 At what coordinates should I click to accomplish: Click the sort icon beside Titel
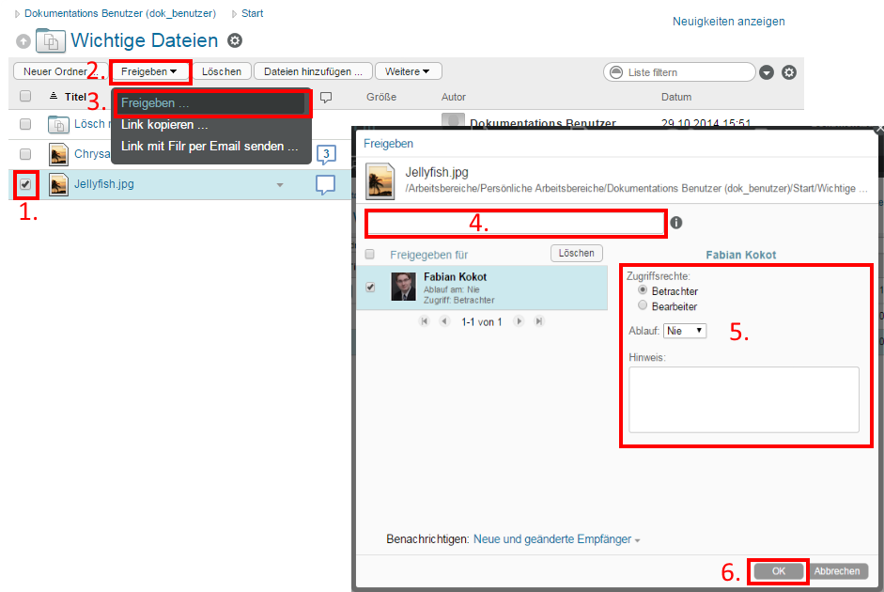[54, 96]
